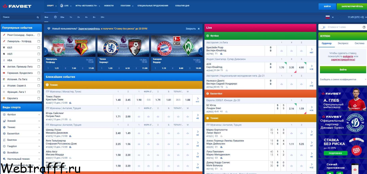Check the Евролига checkbox
Viewport: 367px width, 174px height.
pos(39,98)
